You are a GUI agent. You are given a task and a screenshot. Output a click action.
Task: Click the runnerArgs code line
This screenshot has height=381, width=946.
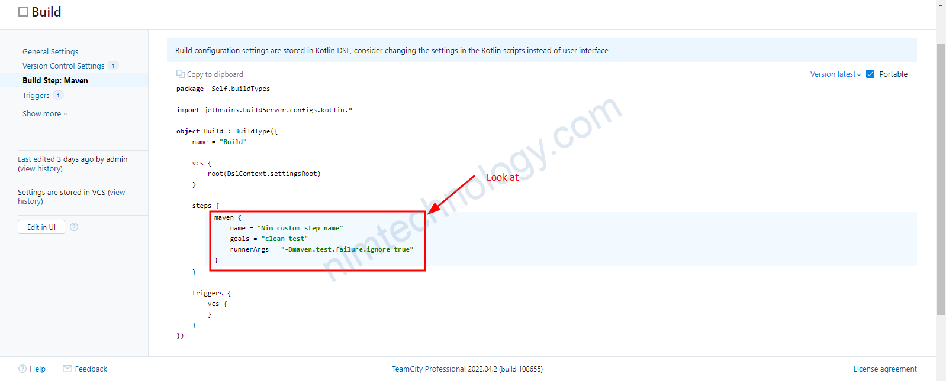pyautogui.click(x=321, y=249)
